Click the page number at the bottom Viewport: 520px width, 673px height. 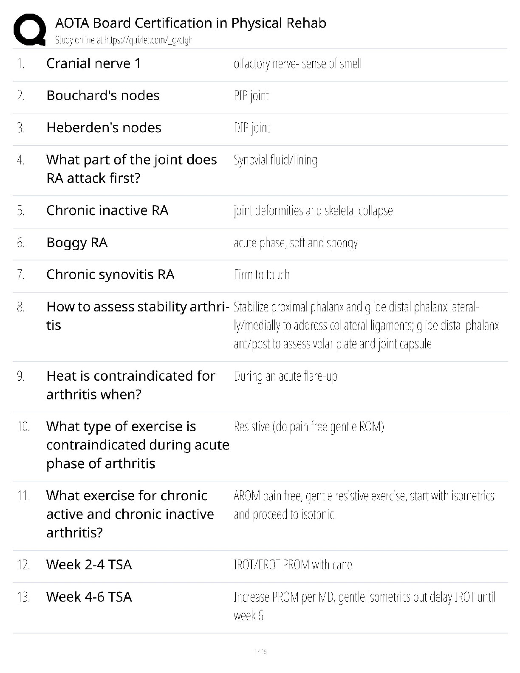(x=260, y=651)
